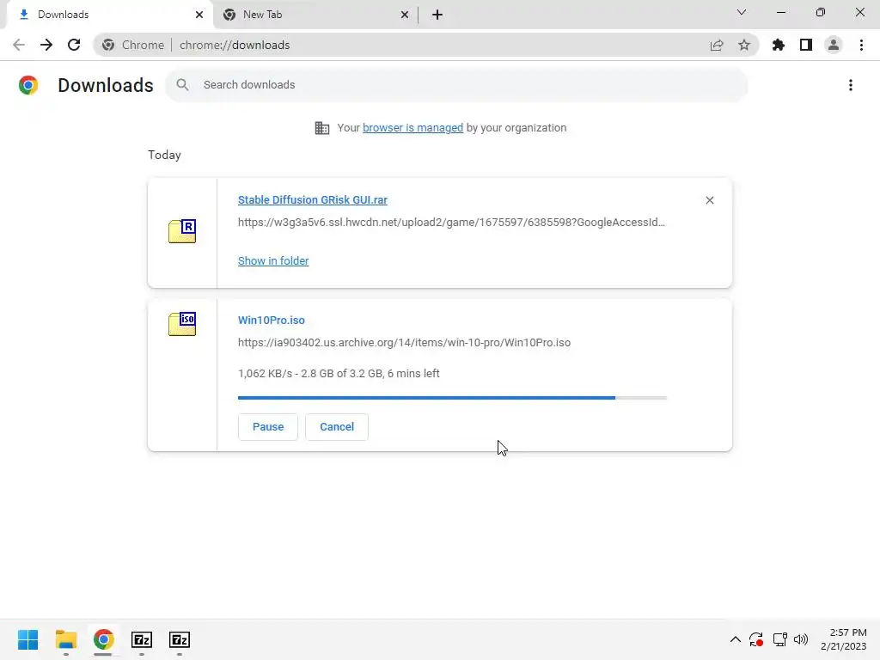Click the Today date heading
The height and width of the screenshot is (660, 880).
164,155
